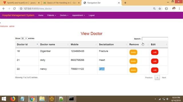Image resolution: width=183 pixels, height=102 pixels.
Task: Focus the Search input field
Action: click(x=155, y=39)
